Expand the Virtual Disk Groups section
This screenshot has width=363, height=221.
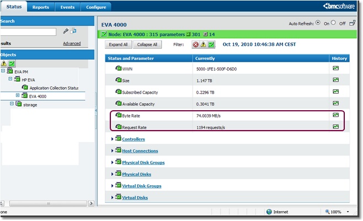click(x=113, y=186)
